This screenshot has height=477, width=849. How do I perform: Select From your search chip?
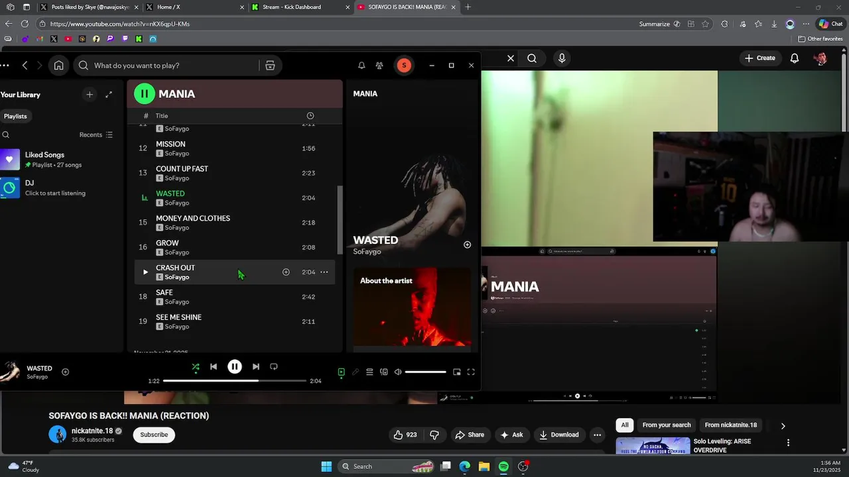(x=667, y=425)
